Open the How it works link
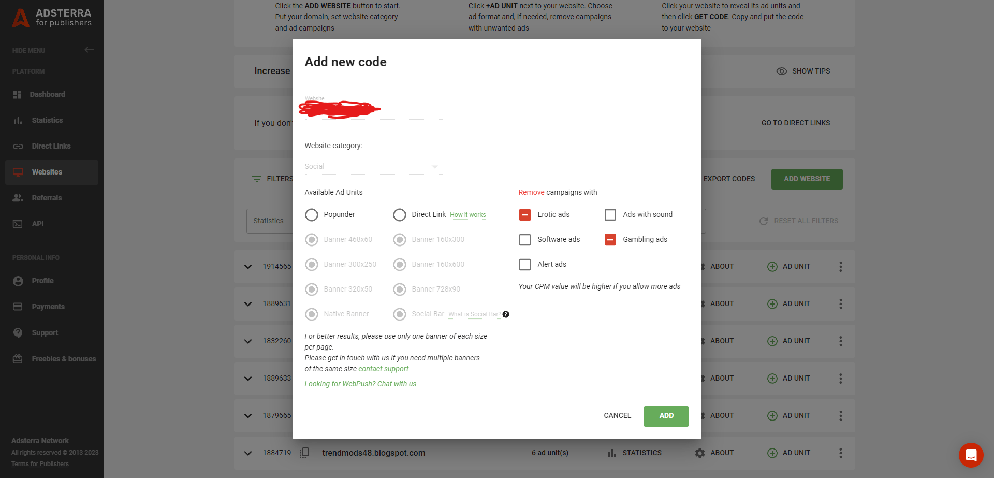 pyautogui.click(x=467, y=215)
